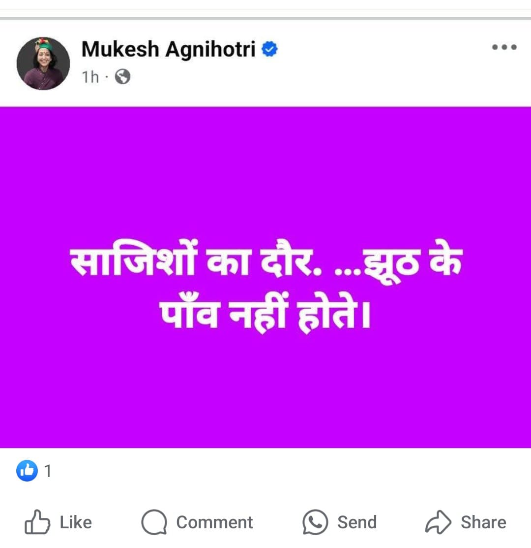Click the Send text label
531x548 pixels.
(x=357, y=522)
